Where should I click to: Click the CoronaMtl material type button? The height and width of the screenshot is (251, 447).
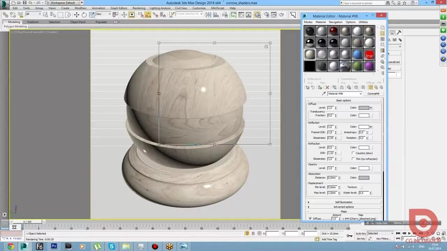coord(373,94)
